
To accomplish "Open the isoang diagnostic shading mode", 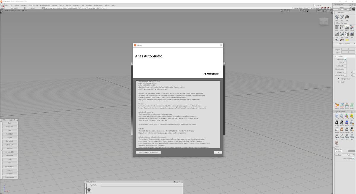I will [337, 123].
